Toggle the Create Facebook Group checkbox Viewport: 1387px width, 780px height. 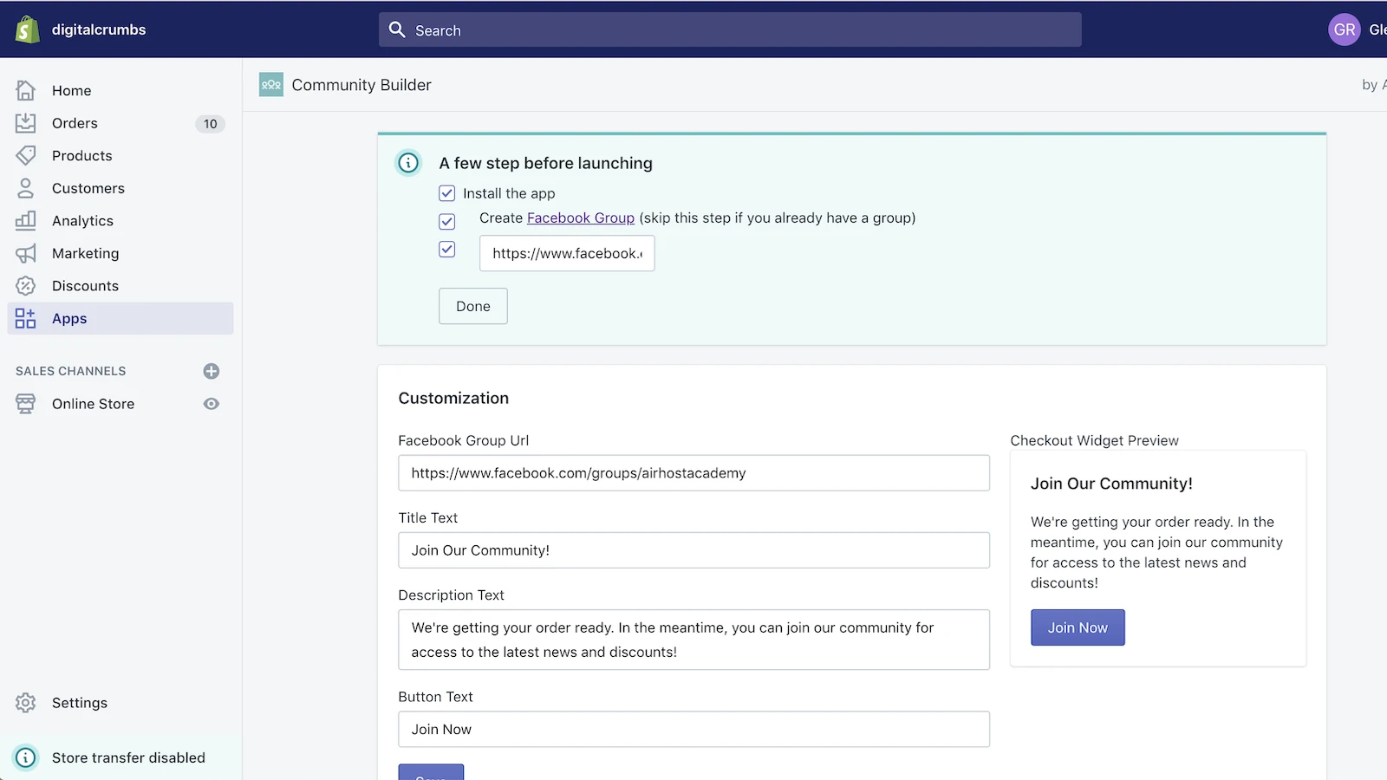(447, 221)
